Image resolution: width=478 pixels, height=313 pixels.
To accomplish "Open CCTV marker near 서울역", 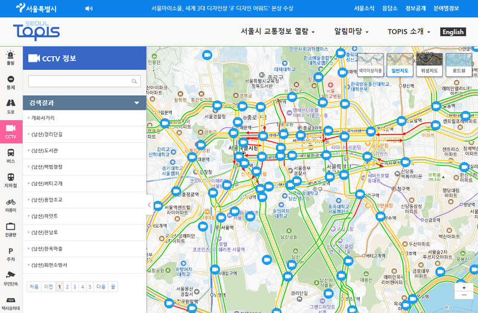I will [x=221, y=217].
